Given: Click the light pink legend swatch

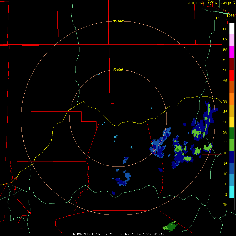Looking at the screenshot, I should coord(232,40).
